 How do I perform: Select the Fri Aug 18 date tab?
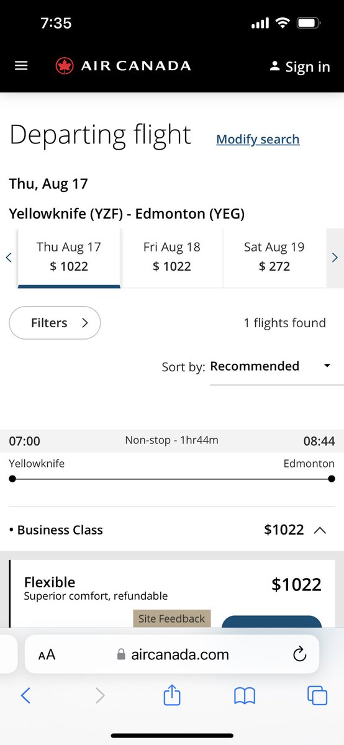pyautogui.click(x=172, y=257)
